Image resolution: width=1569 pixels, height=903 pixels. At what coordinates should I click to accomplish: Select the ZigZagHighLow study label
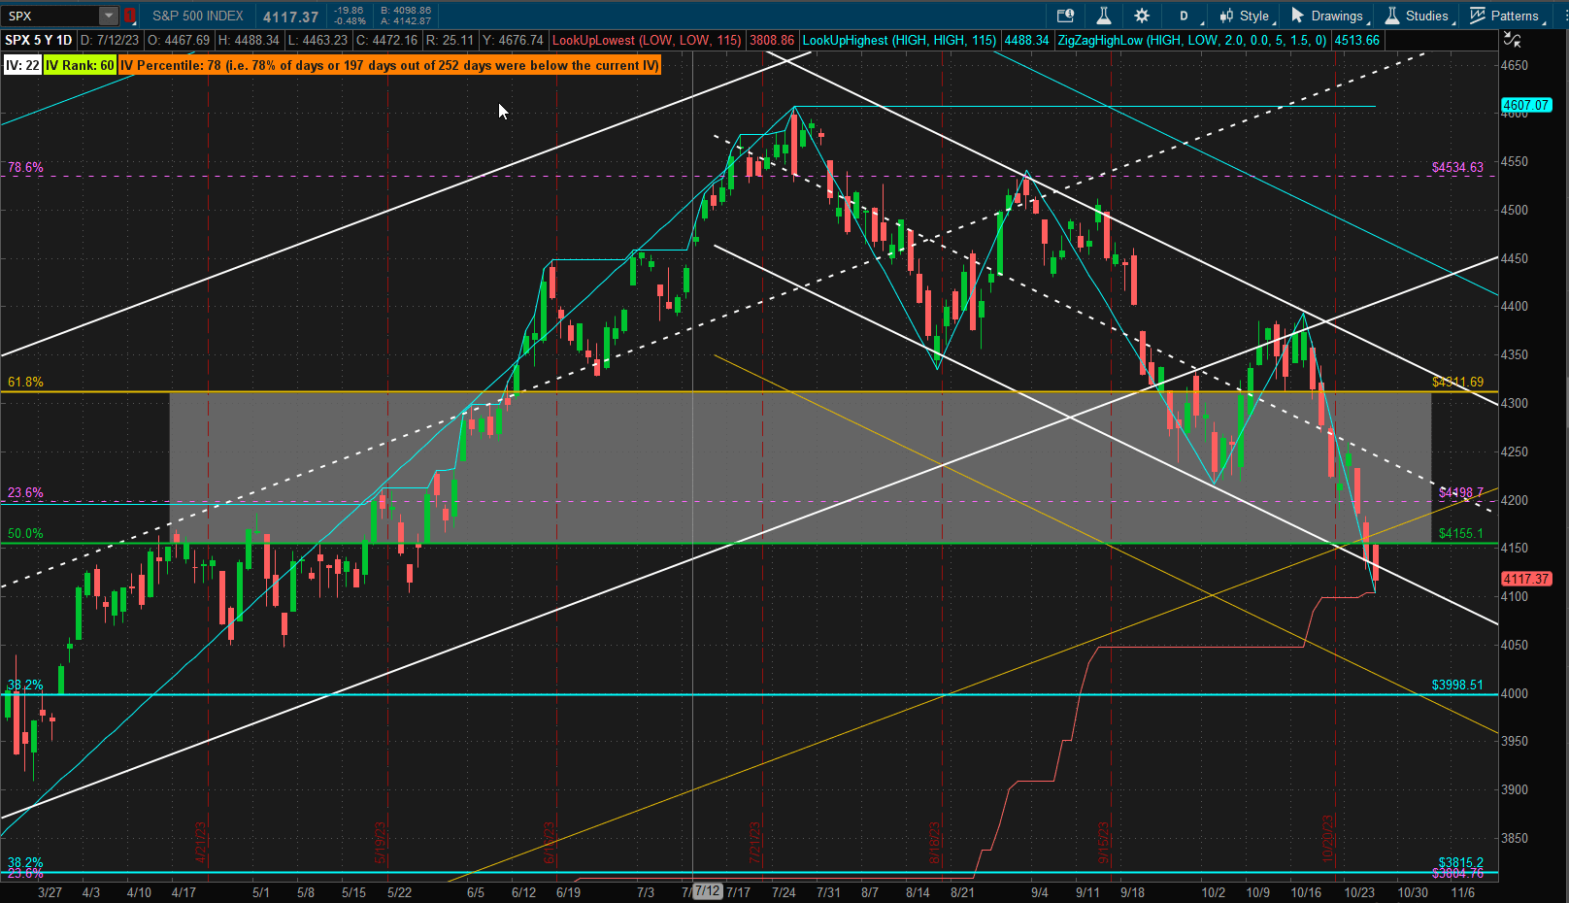click(1193, 40)
